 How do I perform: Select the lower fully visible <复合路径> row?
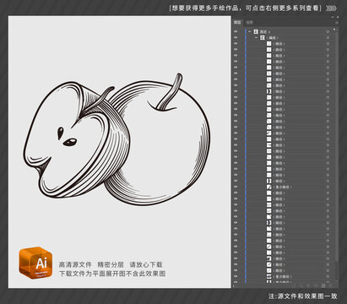click(x=282, y=276)
